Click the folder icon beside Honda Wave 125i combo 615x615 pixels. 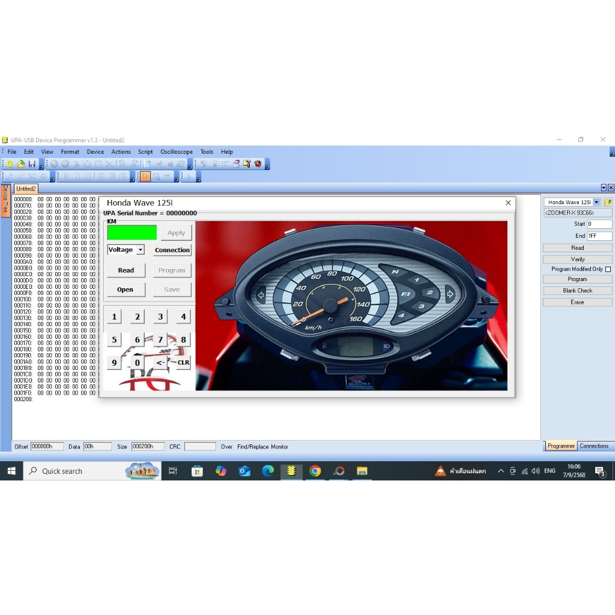pyautogui.click(x=608, y=202)
